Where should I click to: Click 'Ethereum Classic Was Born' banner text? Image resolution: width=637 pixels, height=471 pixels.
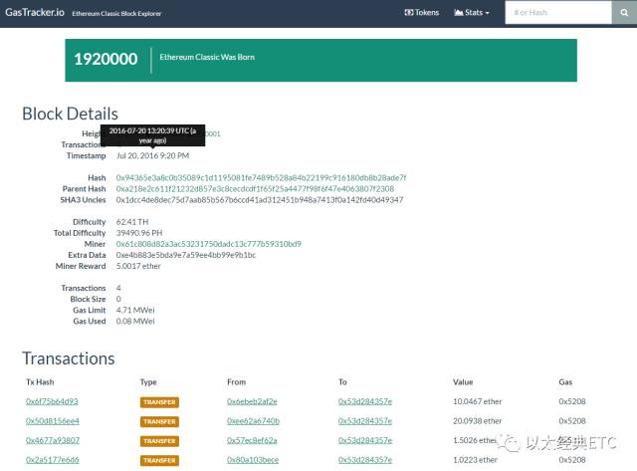pyautogui.click(x=207, y=57)
